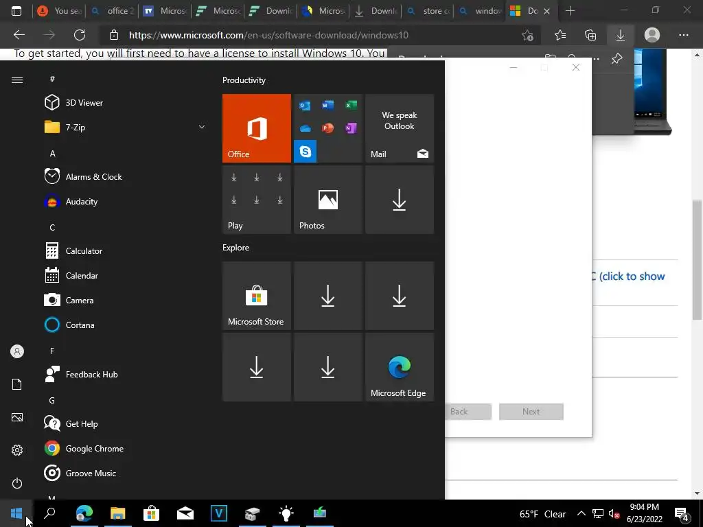Viewport: 703px width, 527px height.
Task: Click the Windows Start button
Action: (16, 513)
